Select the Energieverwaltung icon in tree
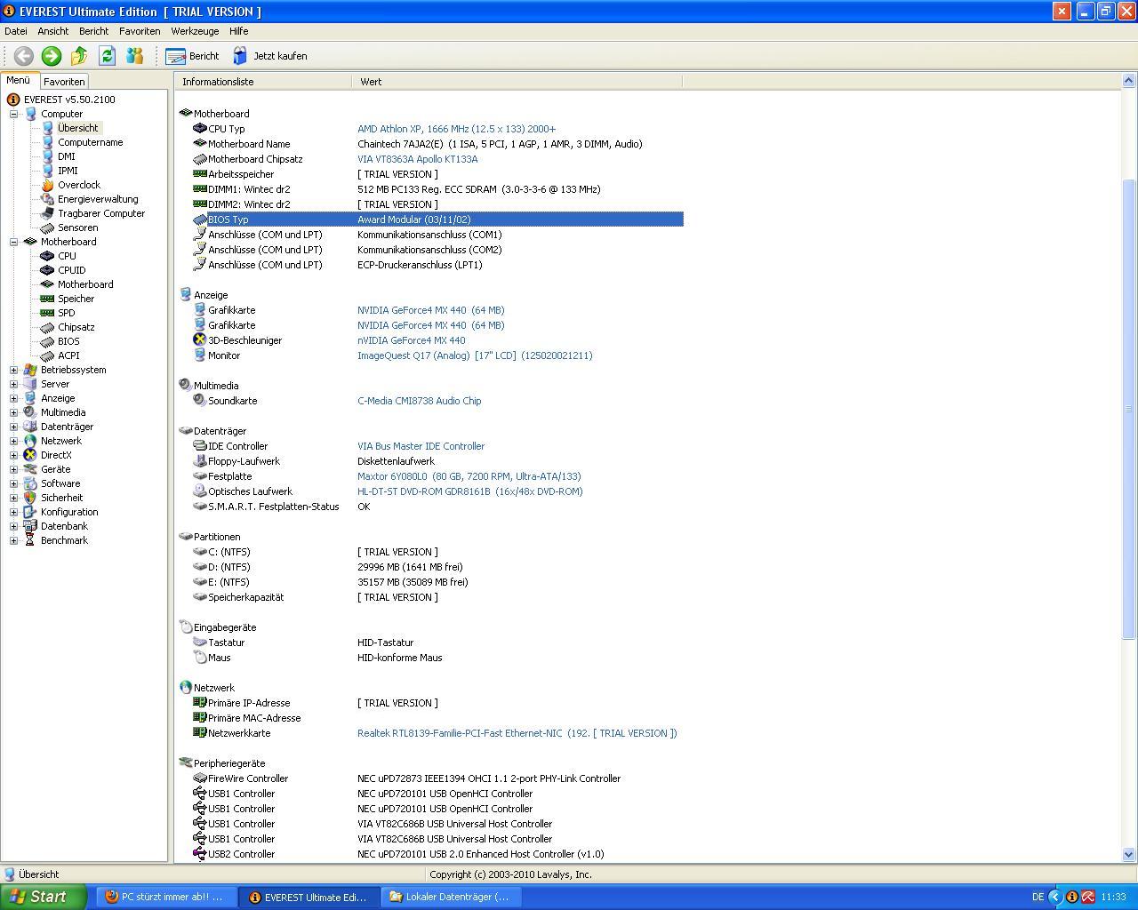 click(47, 199)
